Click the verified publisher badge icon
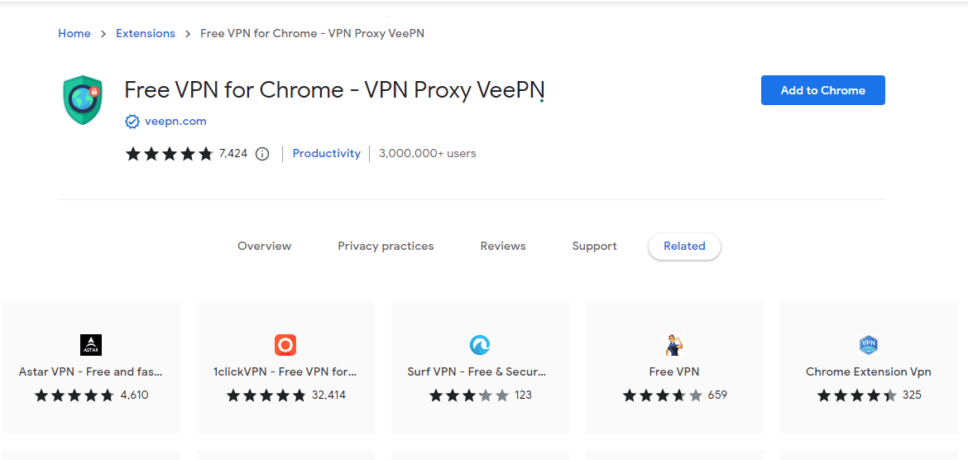This screenshot has width=968, height=460. tap(132, 122)
